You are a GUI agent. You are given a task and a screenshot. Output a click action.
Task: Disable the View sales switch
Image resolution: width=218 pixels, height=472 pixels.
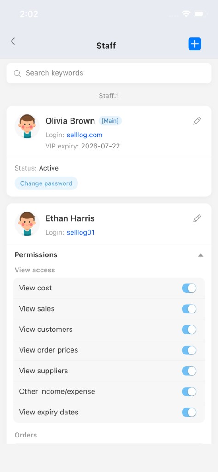click(189, 309)
